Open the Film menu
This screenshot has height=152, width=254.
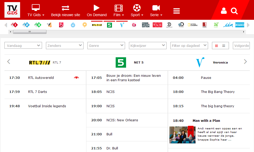pos(119,10)
